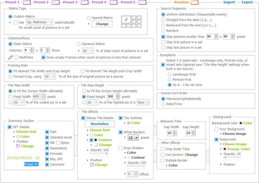Click the black Background color swatch
Viewport: 259px width, 183px height.
(x=241, y=123)
